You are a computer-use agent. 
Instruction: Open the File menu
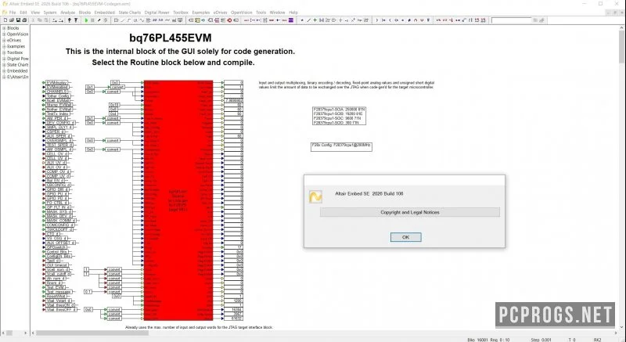13,13
